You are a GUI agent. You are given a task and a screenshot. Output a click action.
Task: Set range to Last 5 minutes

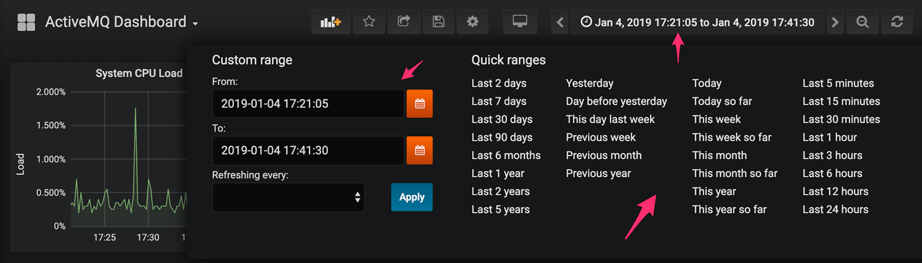[838, 84]
